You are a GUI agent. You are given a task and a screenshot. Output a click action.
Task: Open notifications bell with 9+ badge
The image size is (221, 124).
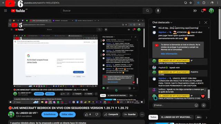tap(203, 11)
